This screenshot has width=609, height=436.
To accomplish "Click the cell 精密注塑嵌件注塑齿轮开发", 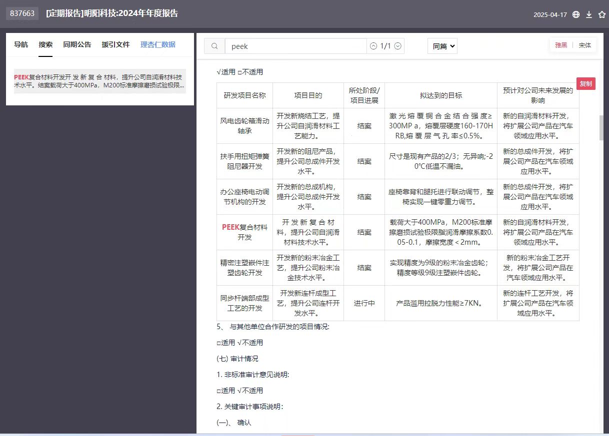I will click(244, 268).
